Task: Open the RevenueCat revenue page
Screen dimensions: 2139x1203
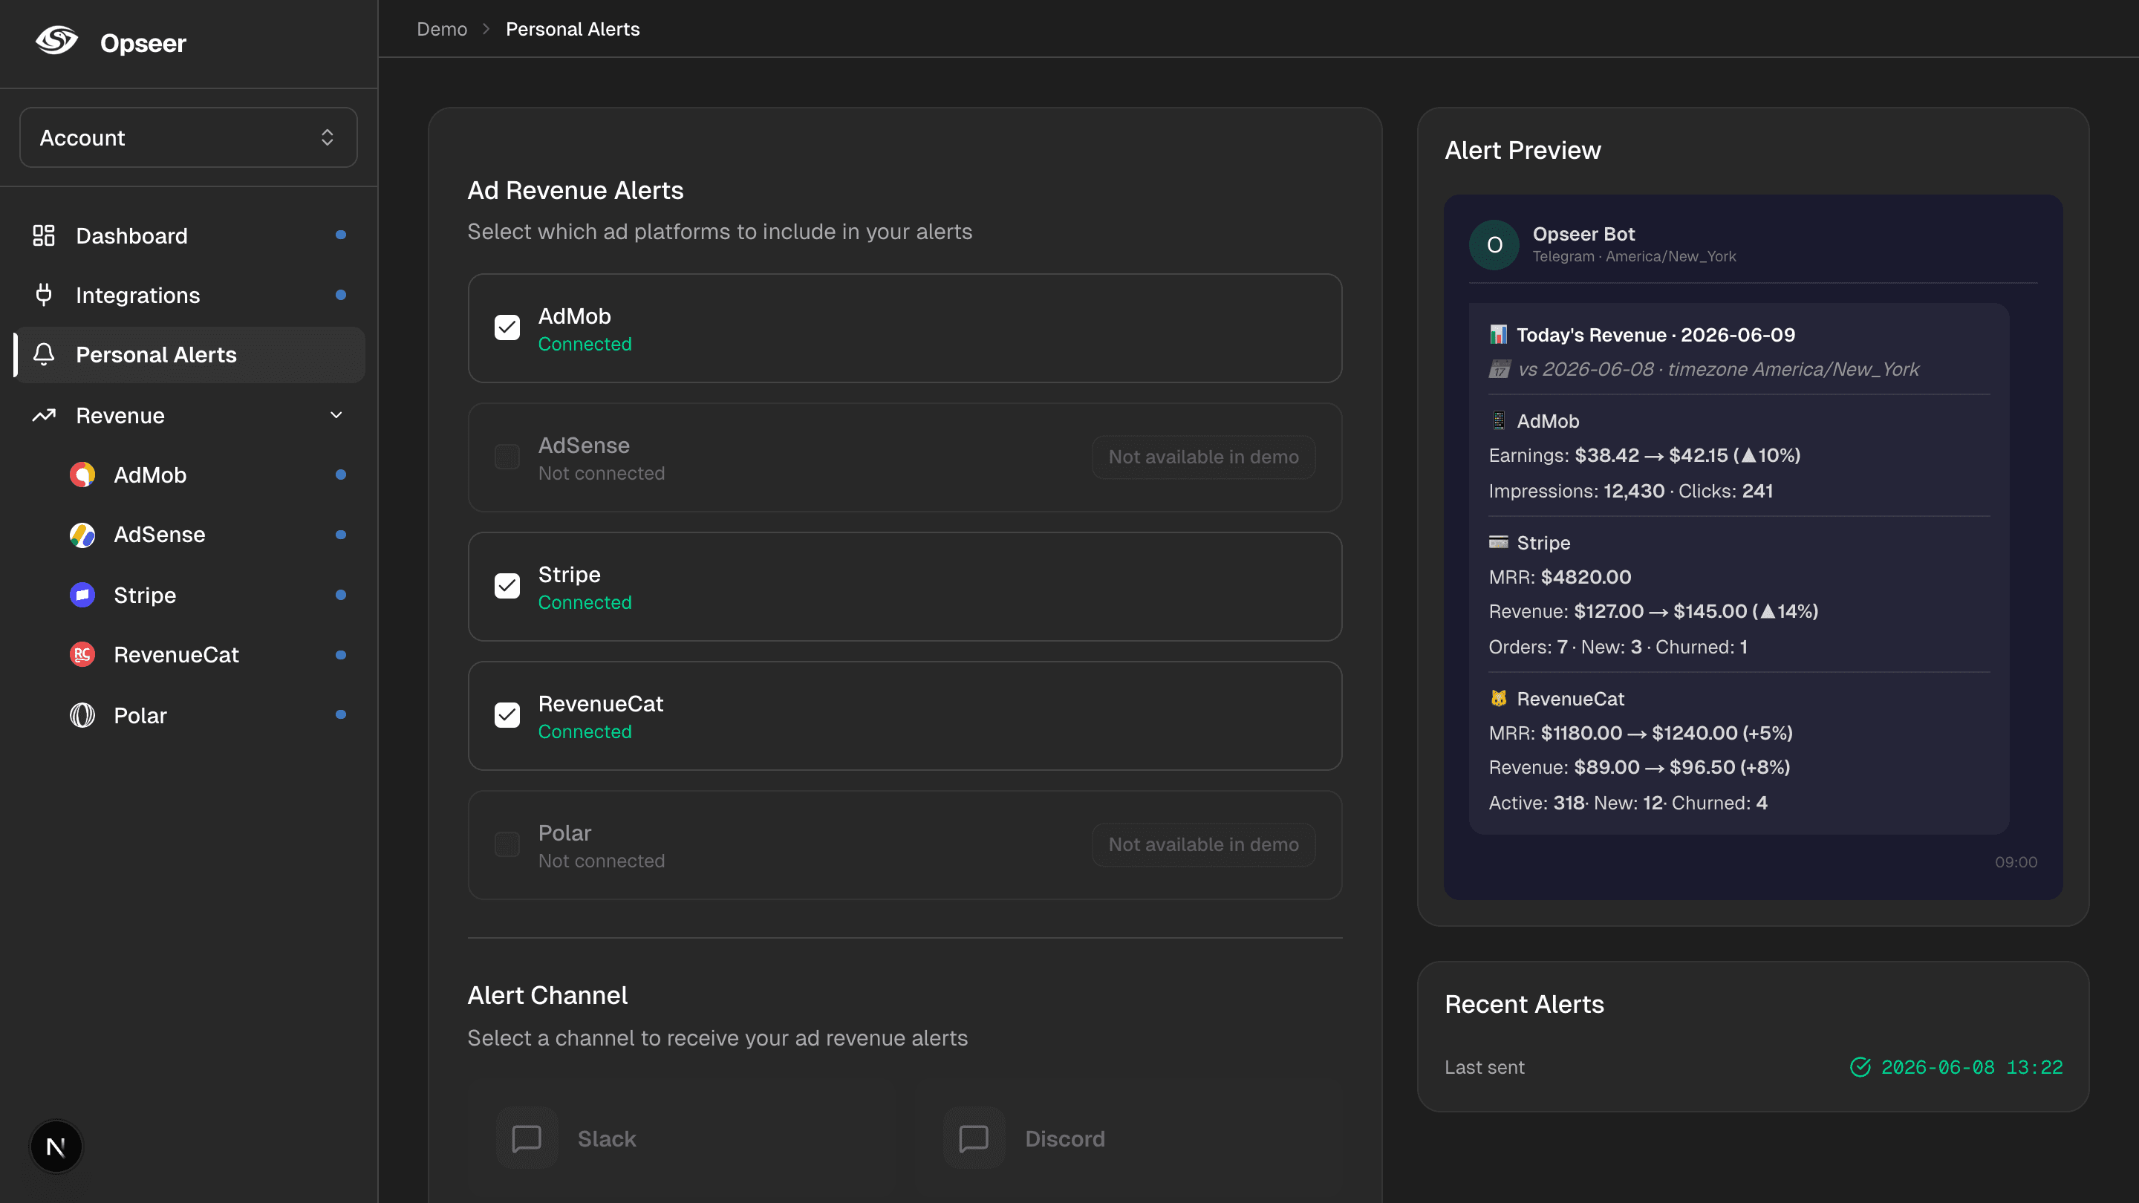Action: (208, 655)
